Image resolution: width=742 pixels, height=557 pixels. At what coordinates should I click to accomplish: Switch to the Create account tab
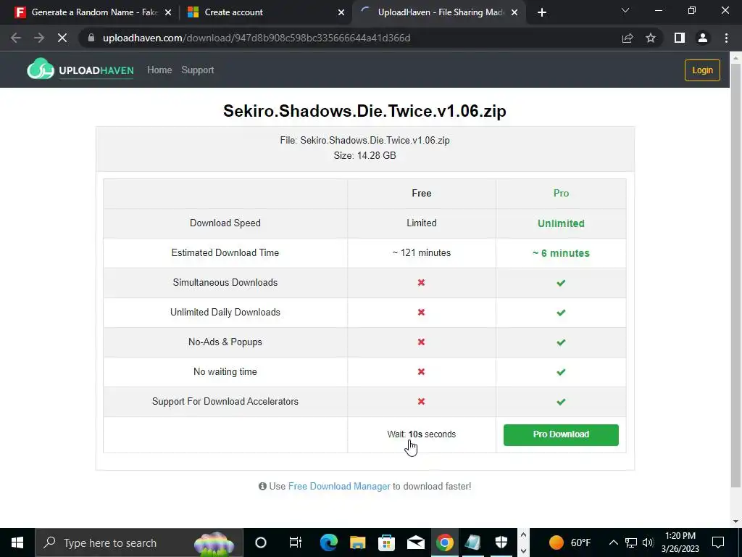point(266,12)
